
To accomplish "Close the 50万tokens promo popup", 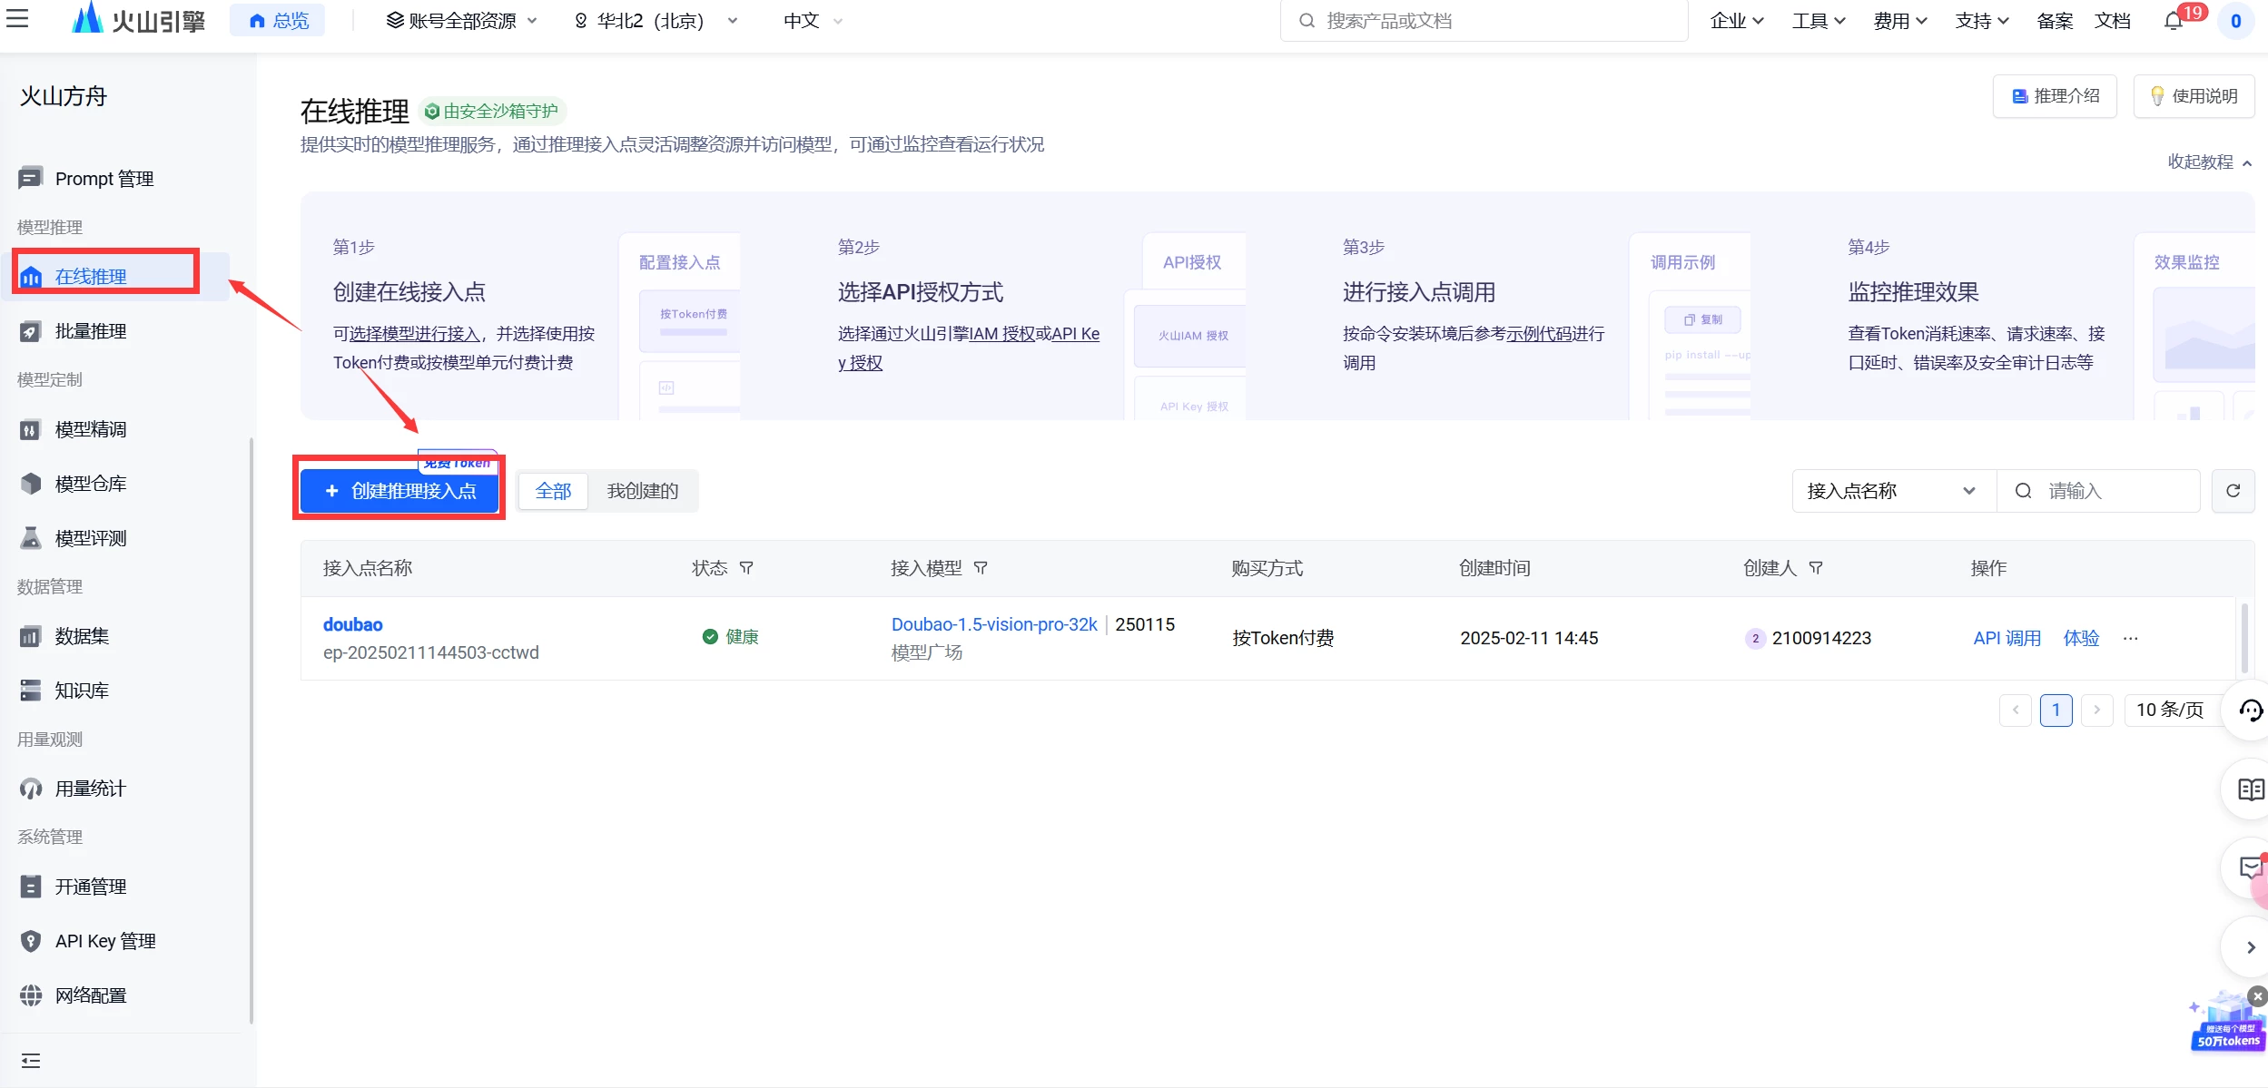I will pos(2257,996).
